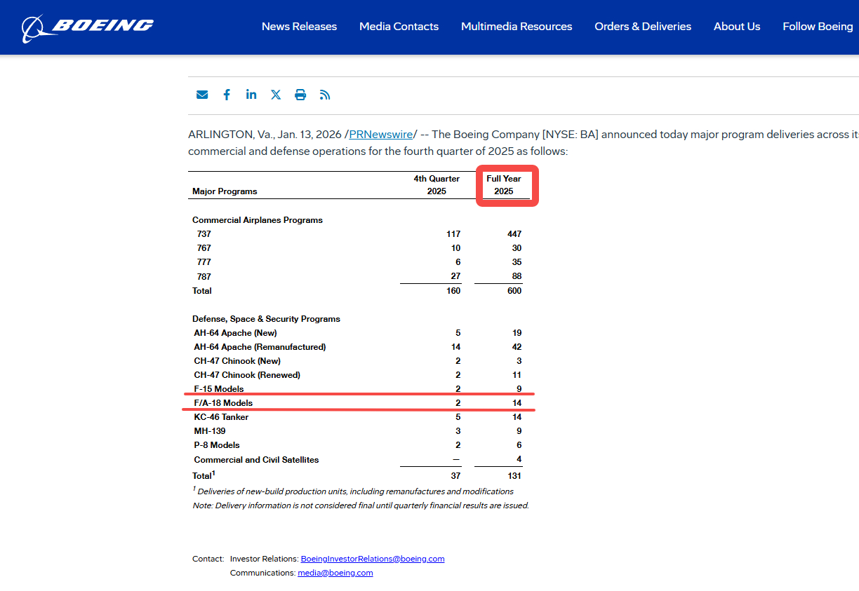Select the defense full year total 131
The height and width of the screenshot is (591, 859).
514,476
